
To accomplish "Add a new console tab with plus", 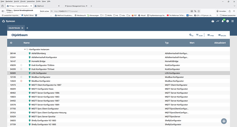I will (x=27, y=28).
